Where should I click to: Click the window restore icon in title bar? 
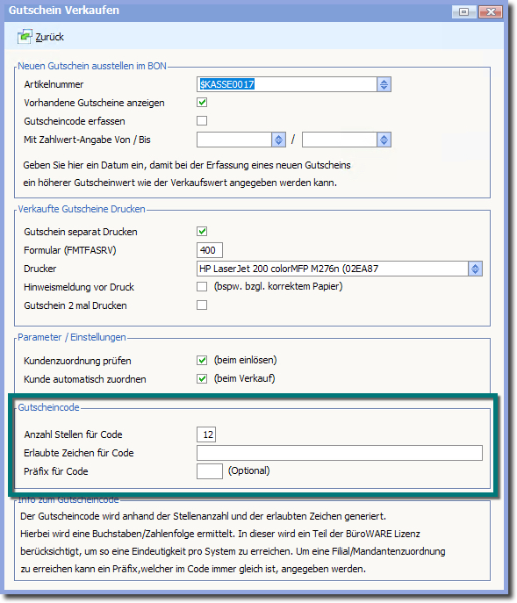point(464,12)
